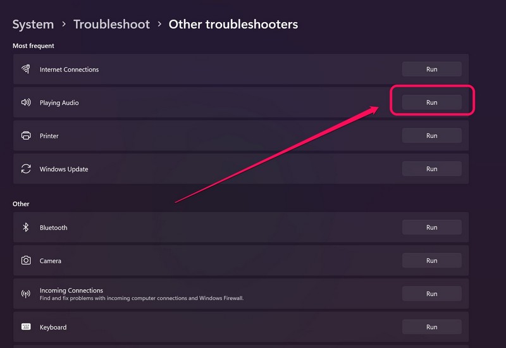Click the Internet Connections wifi icon

(x=26, y=69)
